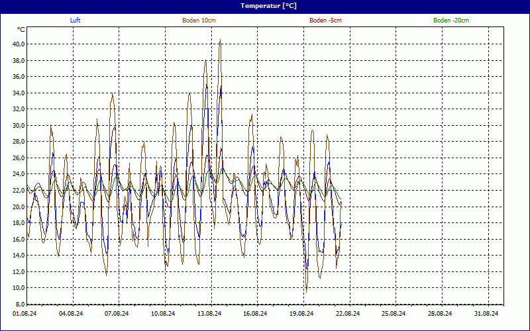
Task: Click the 07.08.24 date label
Action: (117, 314)
